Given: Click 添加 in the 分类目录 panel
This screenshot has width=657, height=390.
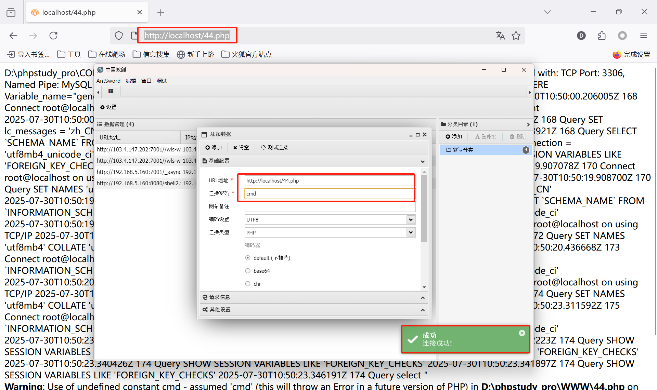Looking at the screenshot, I should tap(454, 136).
